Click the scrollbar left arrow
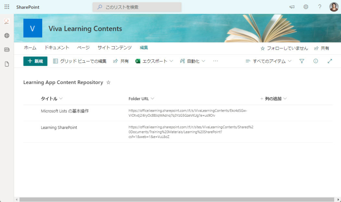 (17, 199)
